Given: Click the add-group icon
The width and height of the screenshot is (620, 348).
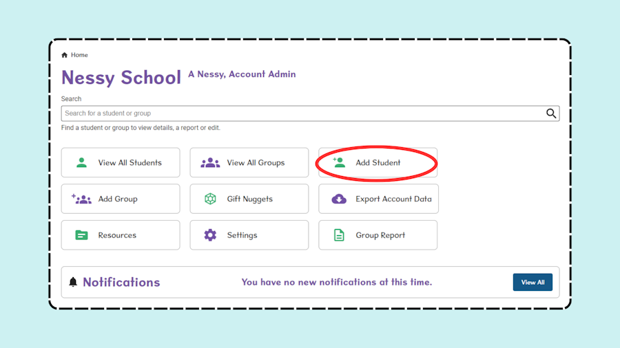Looking at the screenshot, I should (x=81, y=199).
